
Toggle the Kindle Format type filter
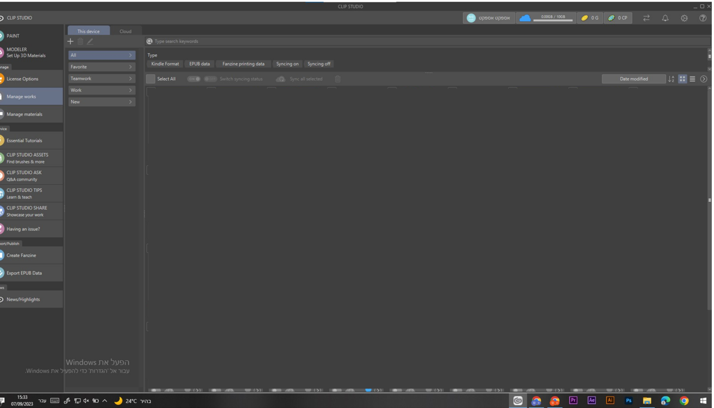165,64
